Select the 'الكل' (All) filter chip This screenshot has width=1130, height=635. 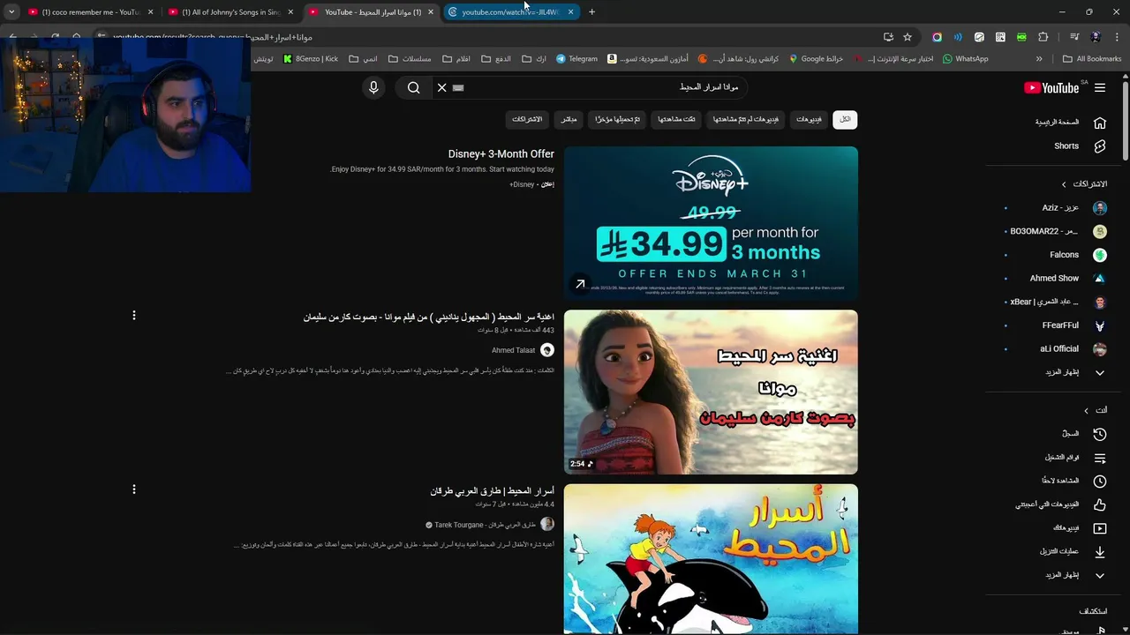tap(845, 119)
